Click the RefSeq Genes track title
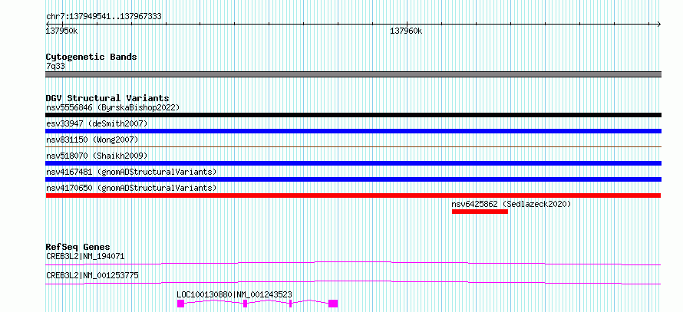Image resolution: width=683 pixels, height=312 pixels. tap(78, 247)
